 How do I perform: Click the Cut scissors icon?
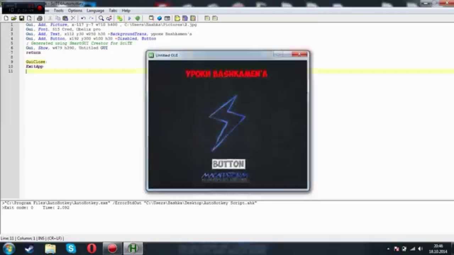click(50, 18)
